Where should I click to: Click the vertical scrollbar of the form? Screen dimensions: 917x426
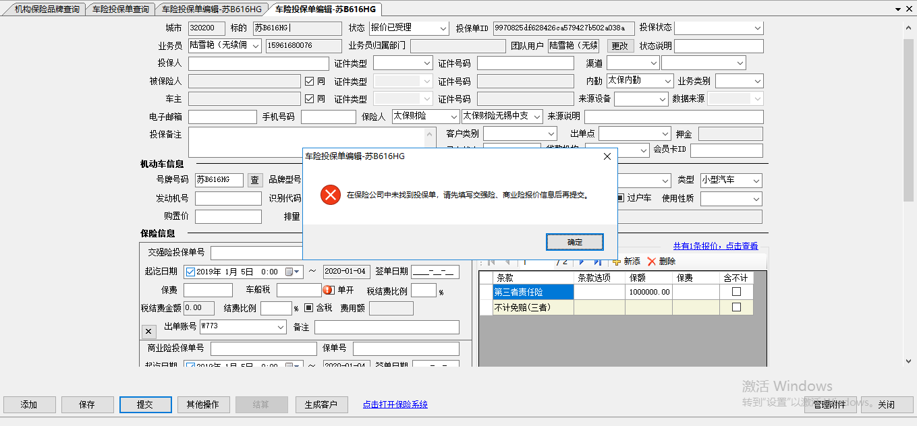(908, 202)
